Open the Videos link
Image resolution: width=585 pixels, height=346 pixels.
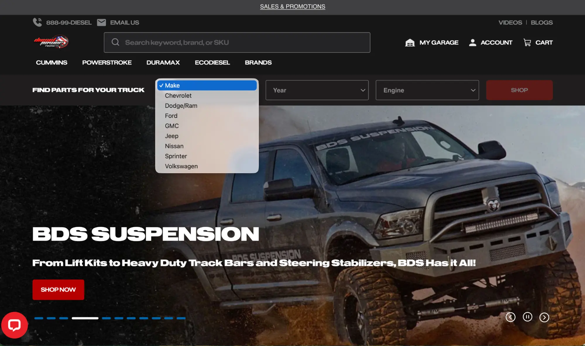(510, 23)
